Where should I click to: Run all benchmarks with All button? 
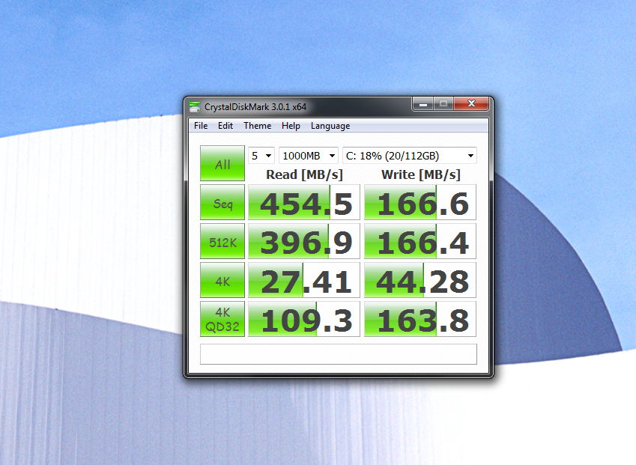point(222,163)
